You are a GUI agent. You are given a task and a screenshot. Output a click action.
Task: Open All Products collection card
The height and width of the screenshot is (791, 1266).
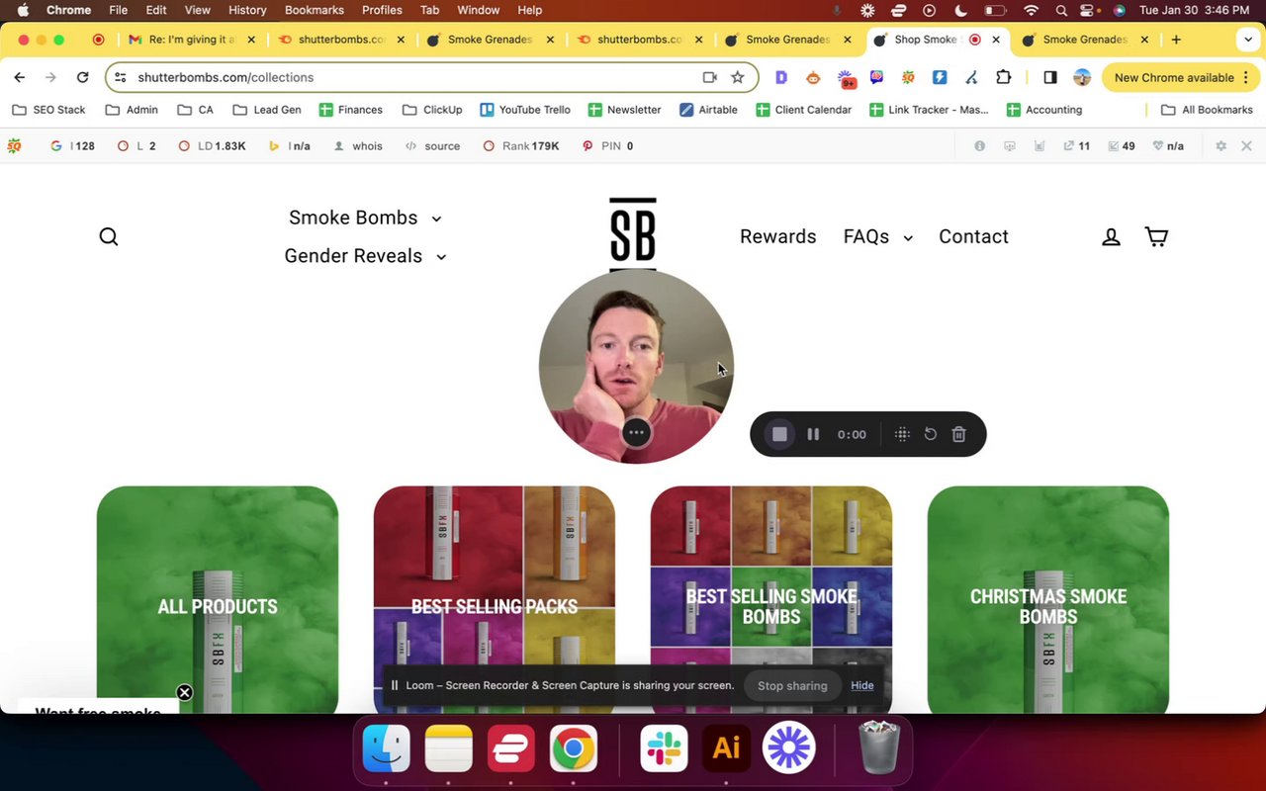218,599
